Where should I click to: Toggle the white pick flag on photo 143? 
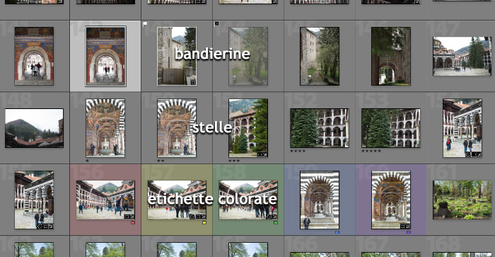[x=145, y=24]
